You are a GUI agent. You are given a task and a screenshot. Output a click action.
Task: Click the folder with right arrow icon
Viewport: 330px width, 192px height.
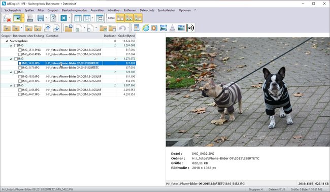16,28
